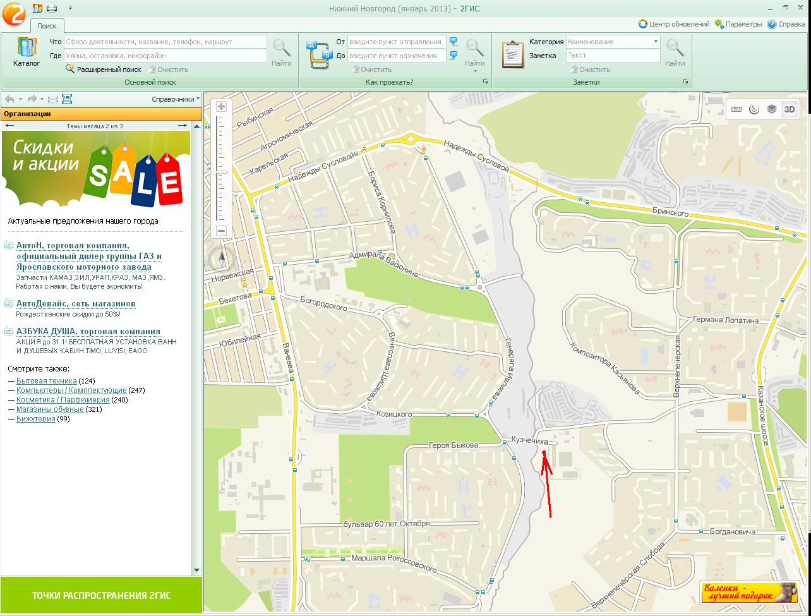Open АвтоН, торговая компания link

89,256
